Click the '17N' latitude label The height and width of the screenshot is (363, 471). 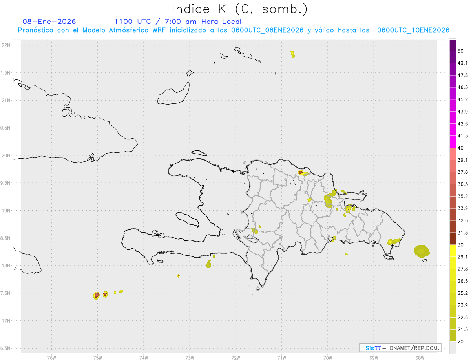pos(7,321)
